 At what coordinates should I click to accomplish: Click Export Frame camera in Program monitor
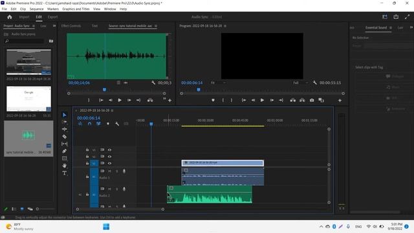(312, 100)
